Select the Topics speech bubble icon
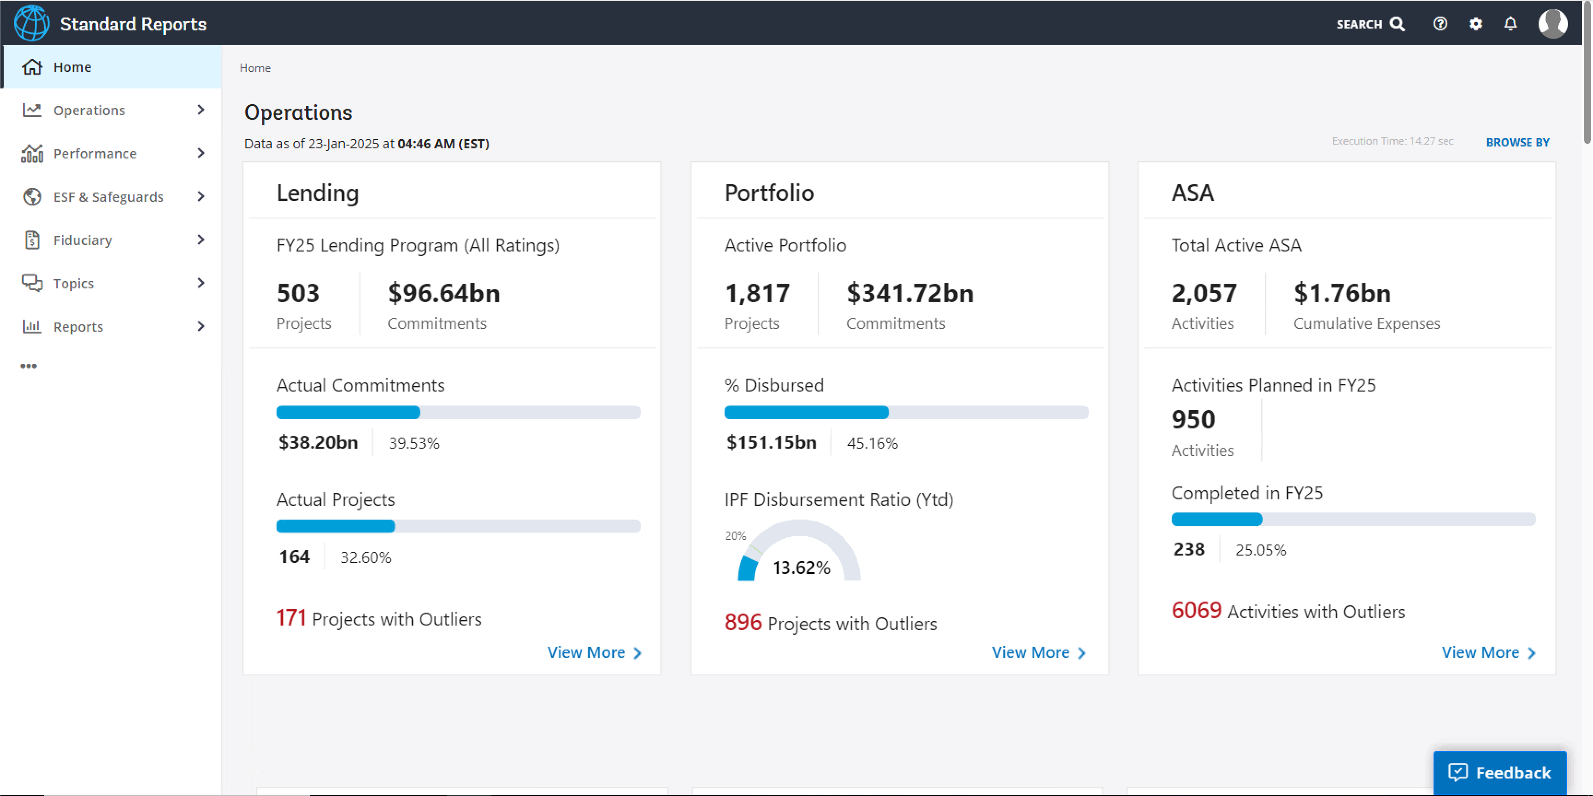The image size is (1593, 796). (x=31, y=283)
